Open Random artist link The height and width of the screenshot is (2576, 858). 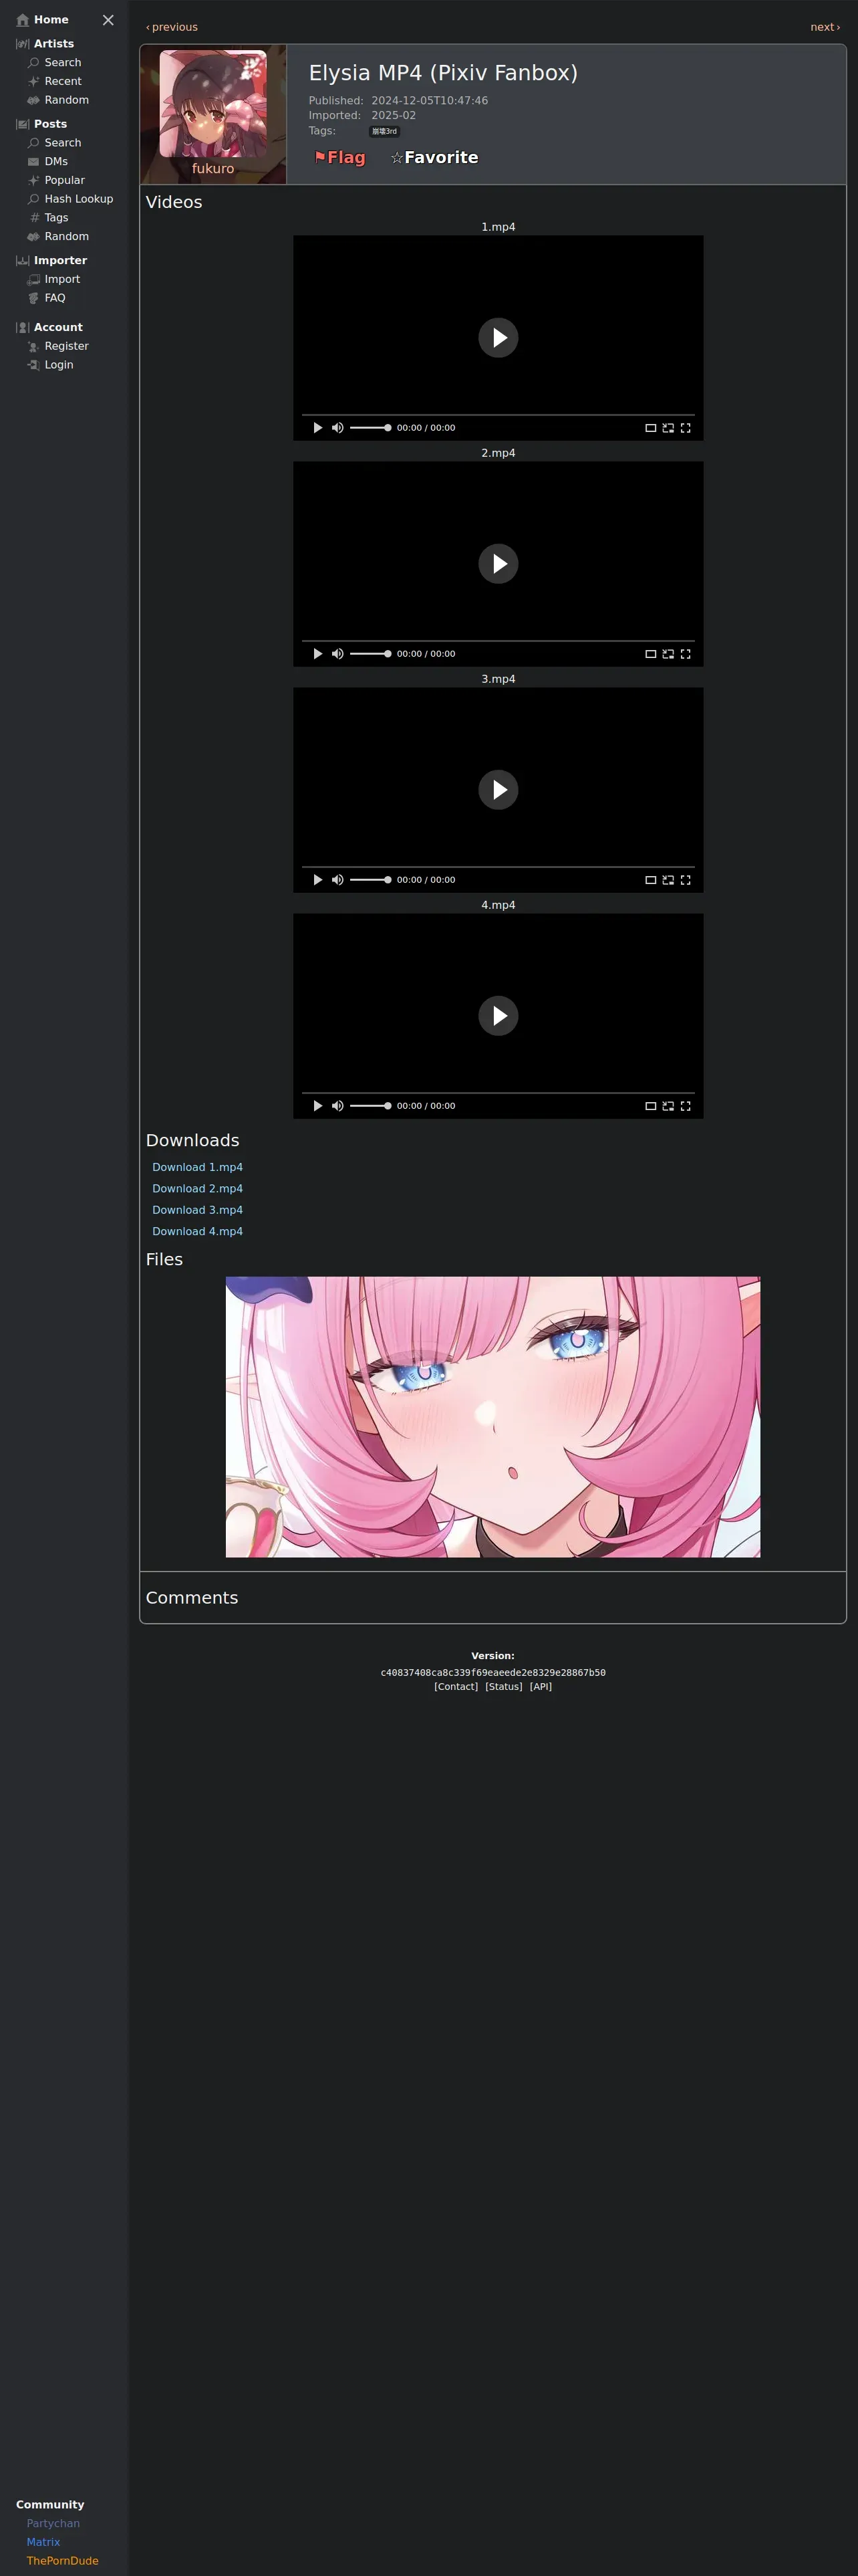(66, 100)
